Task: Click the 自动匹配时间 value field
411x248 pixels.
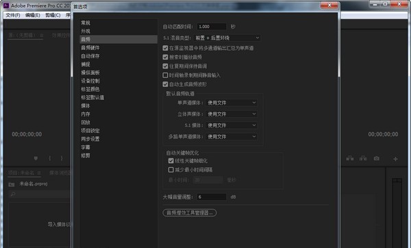Action: pyautogui.click(x=212, y=27)
